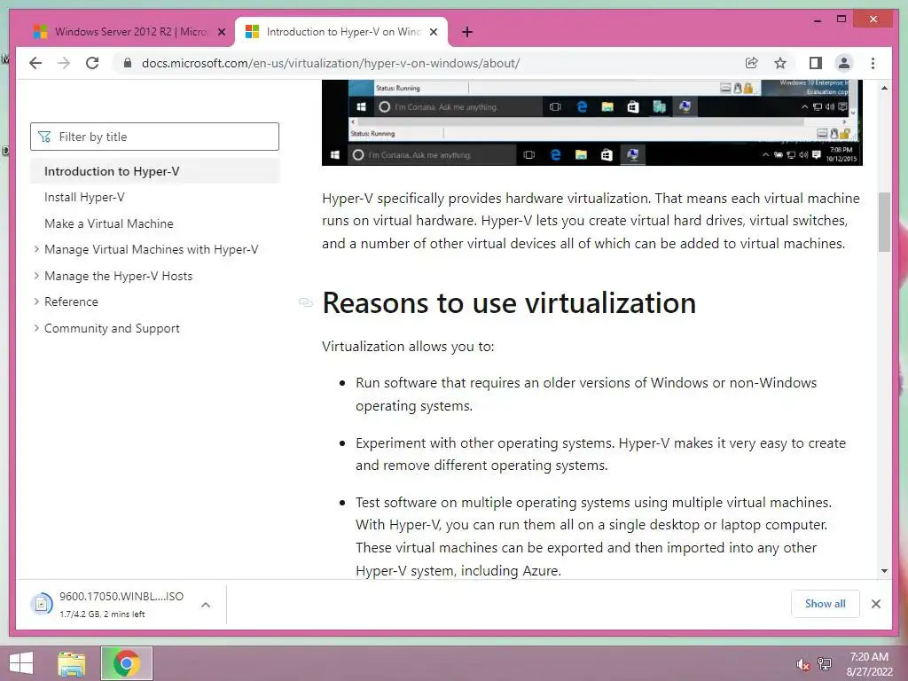Image resolution: width=908 pixels, height=681 pixels.
Task: Close the Windows Server 2012 R2 tab
Action: tap(221, 33)
